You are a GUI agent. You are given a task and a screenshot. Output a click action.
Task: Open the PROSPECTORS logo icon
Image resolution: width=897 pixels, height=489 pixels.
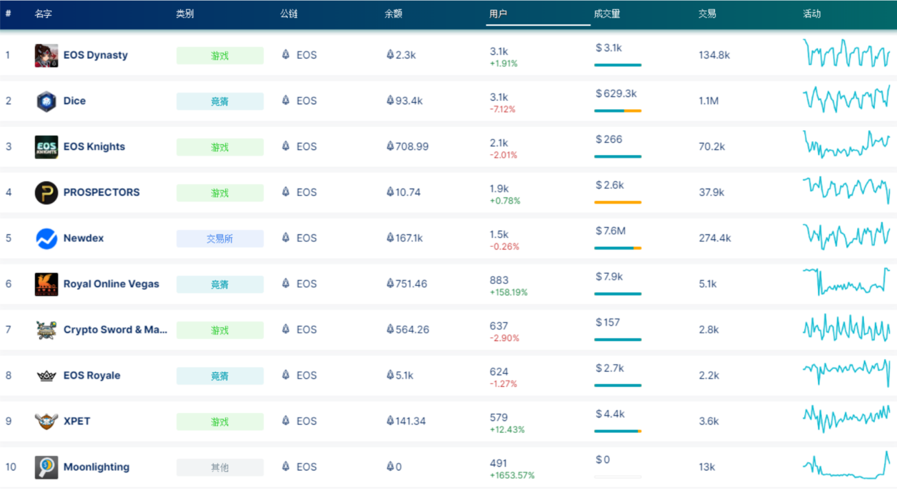tap(47, 193)
